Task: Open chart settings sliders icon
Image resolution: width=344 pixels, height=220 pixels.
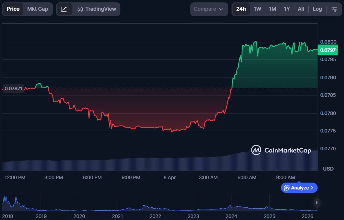Action: [334, 9]
